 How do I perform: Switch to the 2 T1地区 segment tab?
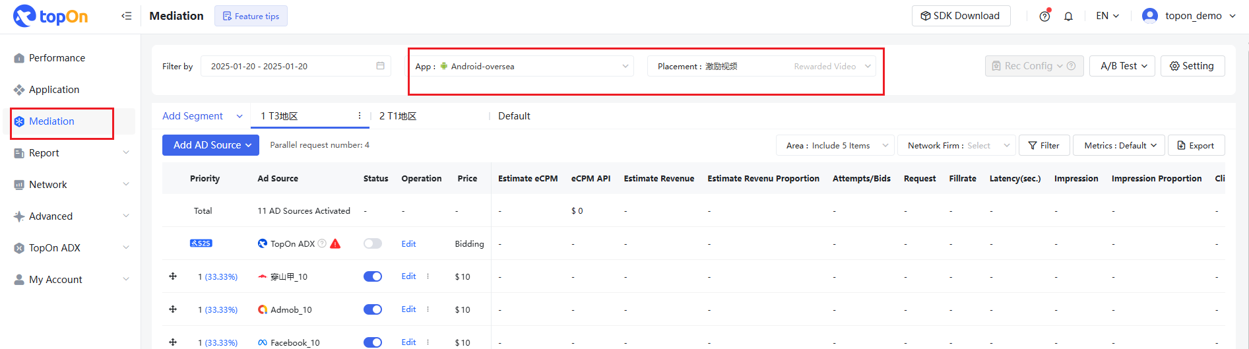point(398,116)
